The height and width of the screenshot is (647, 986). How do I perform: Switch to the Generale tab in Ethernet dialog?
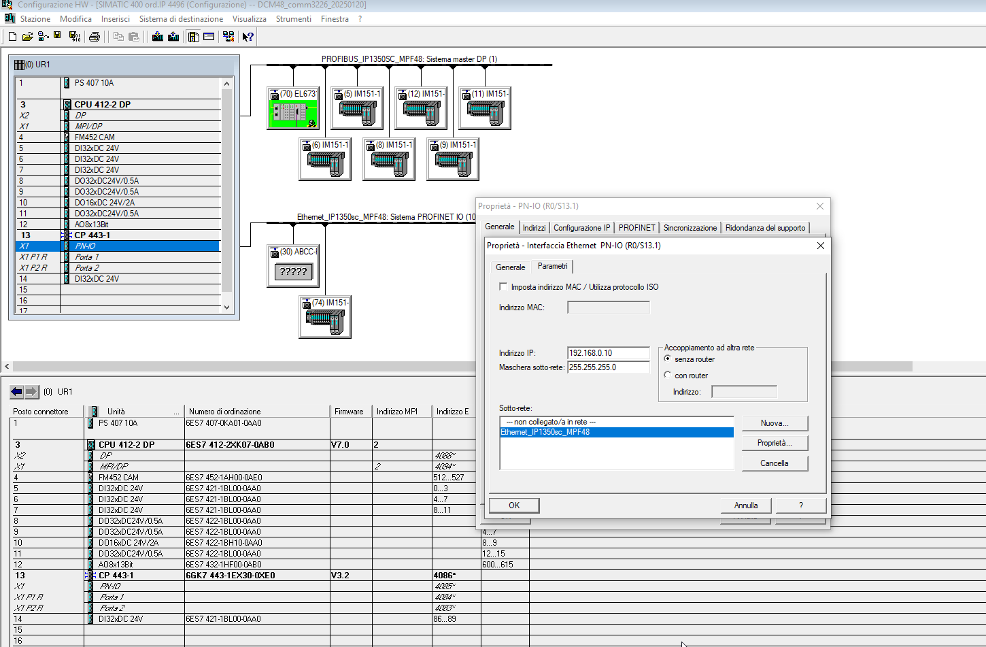coord(510,267)
